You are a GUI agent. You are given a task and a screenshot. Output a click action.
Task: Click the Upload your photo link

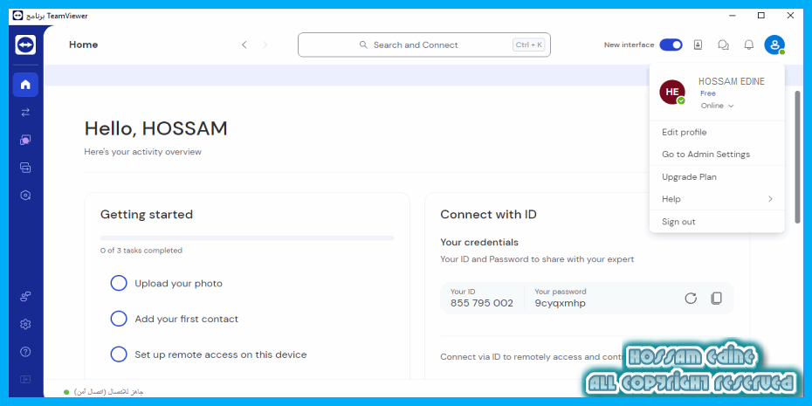[x=179, y=283]
